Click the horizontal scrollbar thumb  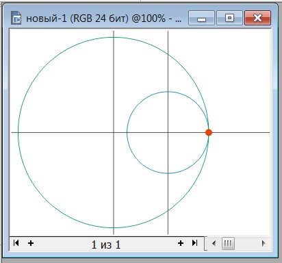(x=228, y=243)
